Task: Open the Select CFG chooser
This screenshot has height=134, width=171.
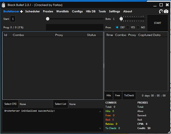Action: tap(10, 104)
